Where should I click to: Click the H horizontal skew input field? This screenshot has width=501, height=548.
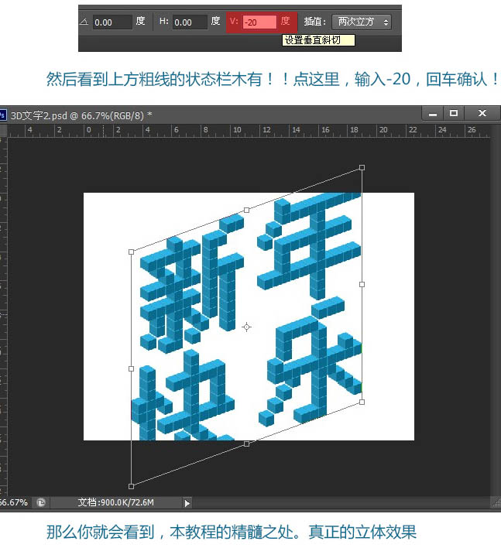pyautogui.click(x=190, y=23)
